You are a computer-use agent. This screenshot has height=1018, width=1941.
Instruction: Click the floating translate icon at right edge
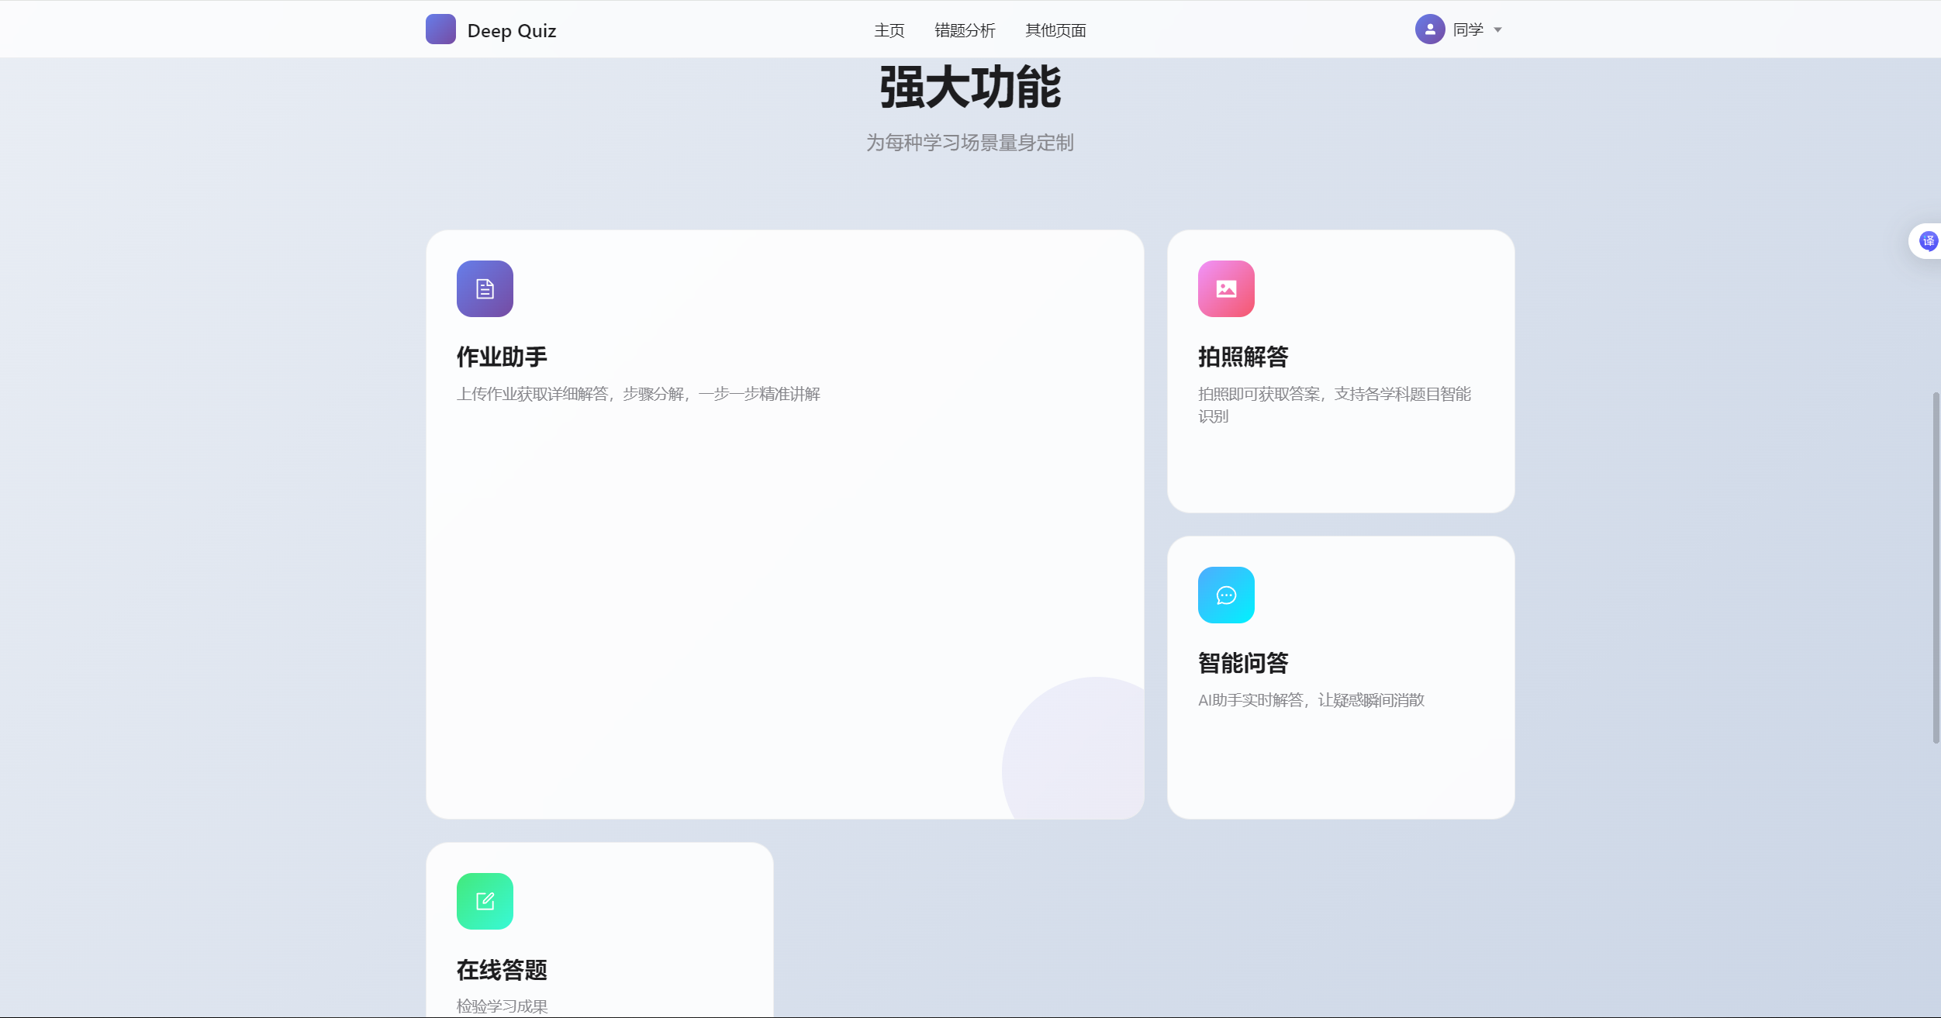(1927, 241)
